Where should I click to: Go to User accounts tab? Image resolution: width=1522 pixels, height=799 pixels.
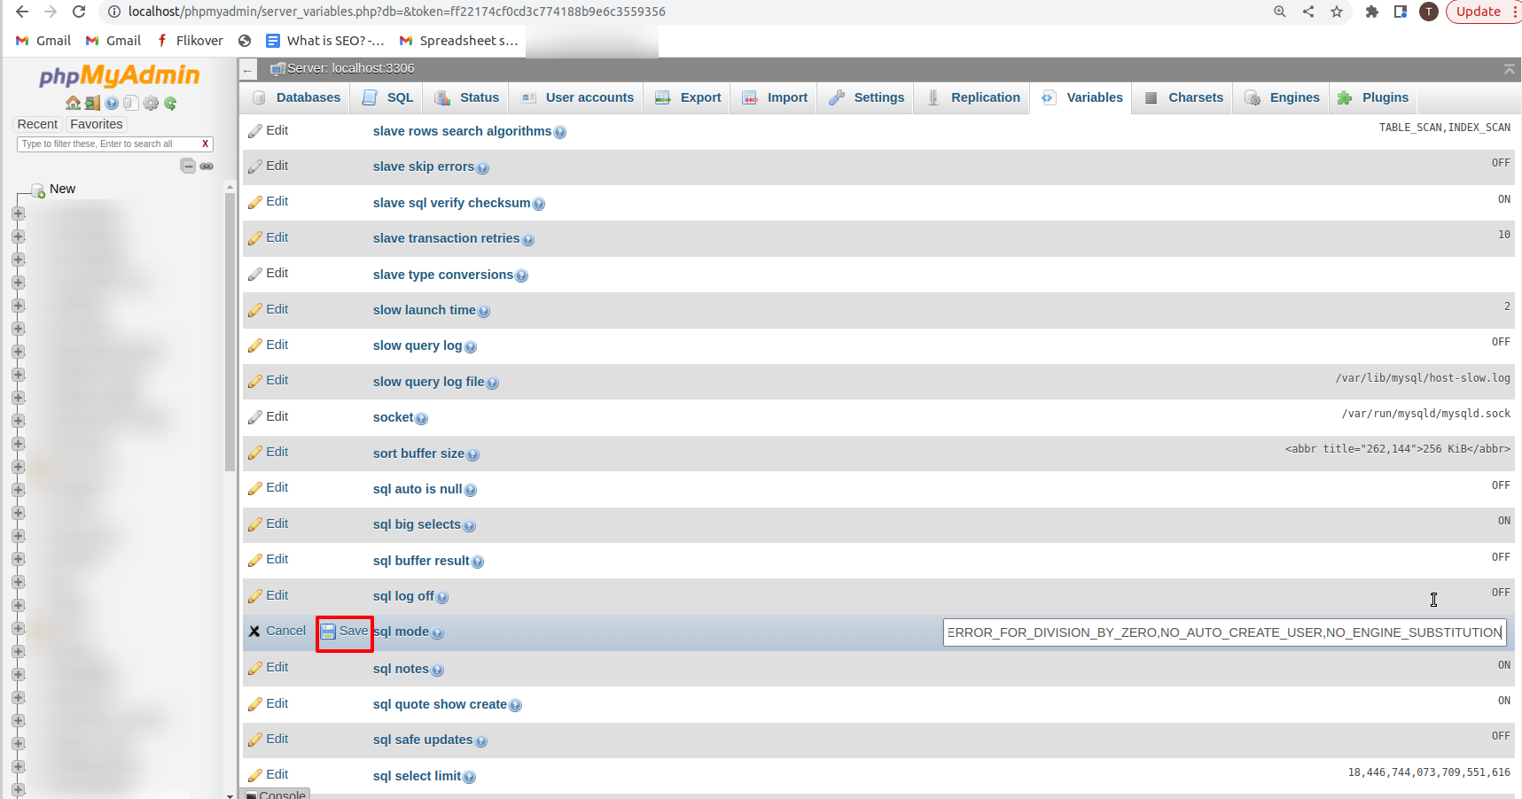577,97
